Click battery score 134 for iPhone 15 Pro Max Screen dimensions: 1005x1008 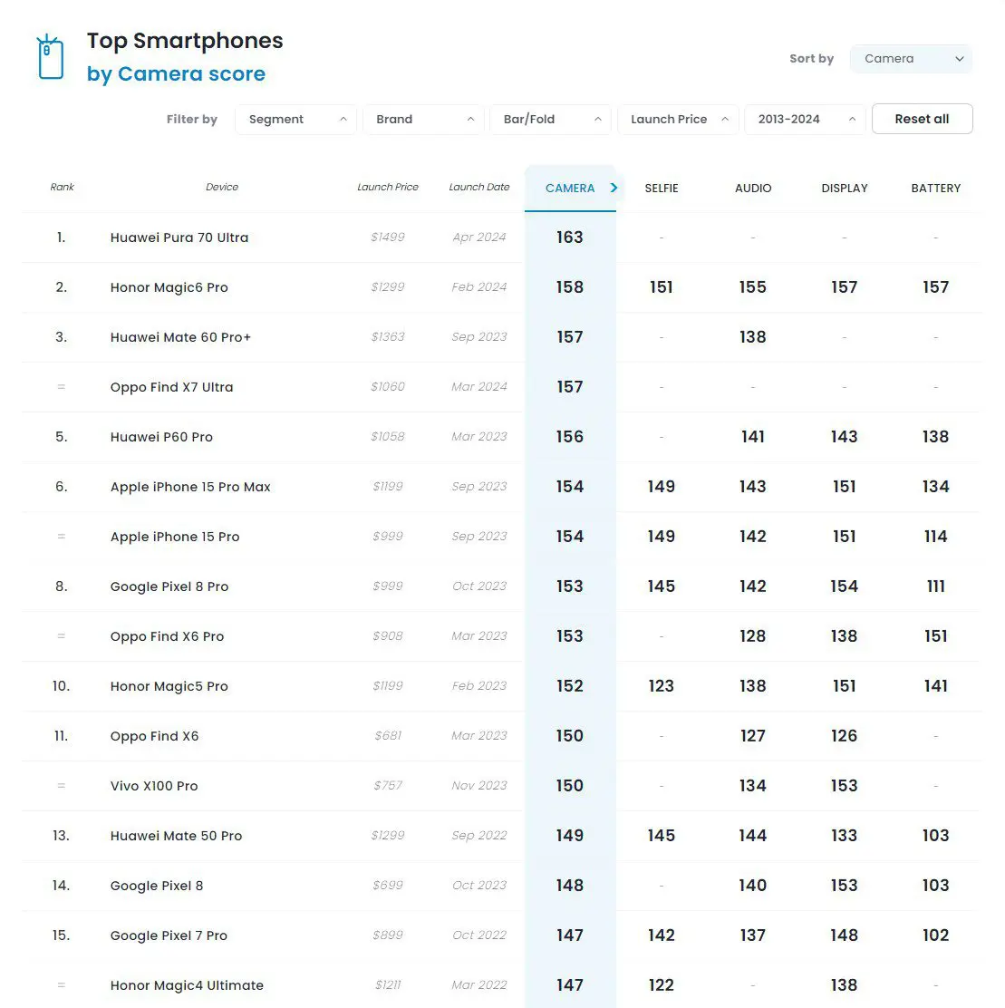(935, 487)
